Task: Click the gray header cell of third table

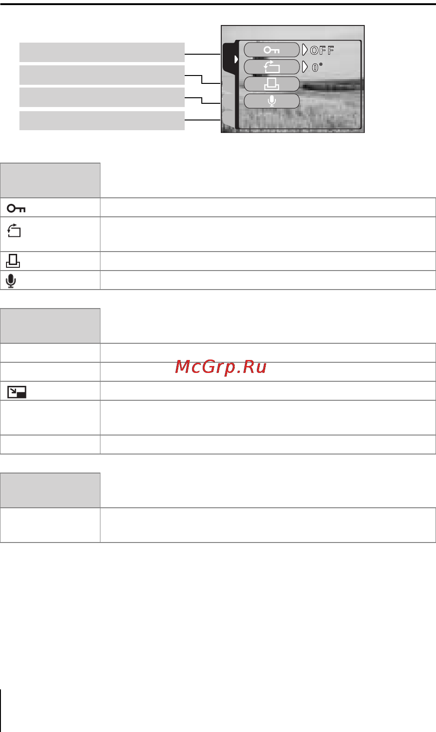Action: point(50,490)
